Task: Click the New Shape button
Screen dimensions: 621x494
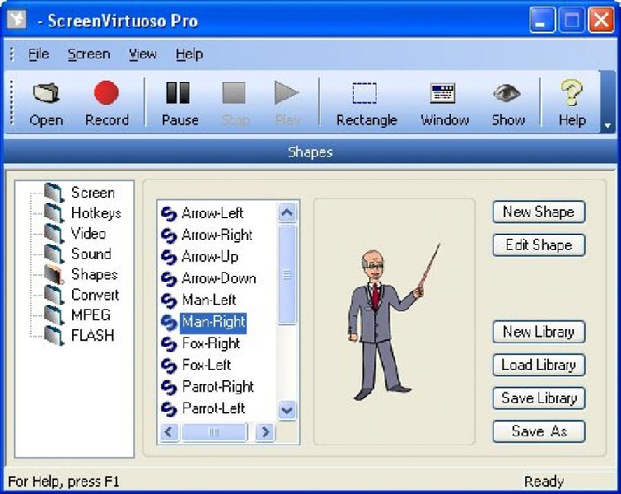Action: 539,212
